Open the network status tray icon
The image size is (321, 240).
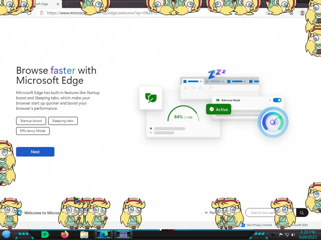pyautogui.click(x=287, y=234)
